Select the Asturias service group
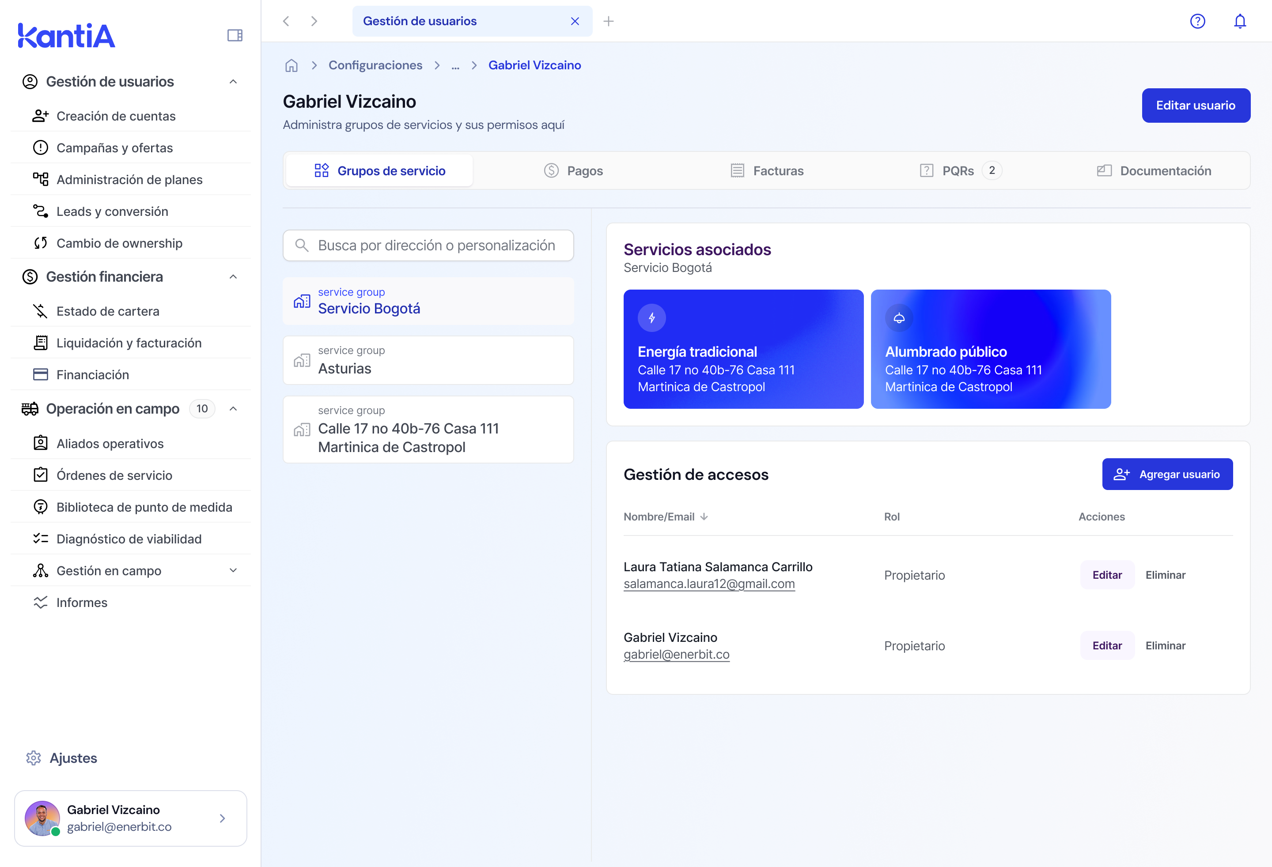Image resolution: width=1272 pixels, height=867 pixels. [x=428, y=361]
